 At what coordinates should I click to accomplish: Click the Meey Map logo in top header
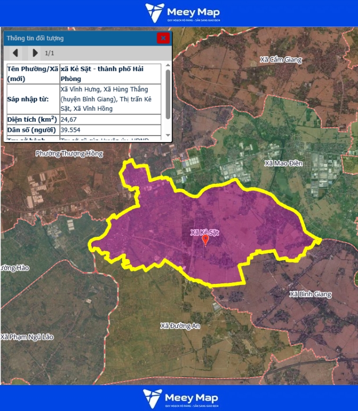tap(182, 13)
